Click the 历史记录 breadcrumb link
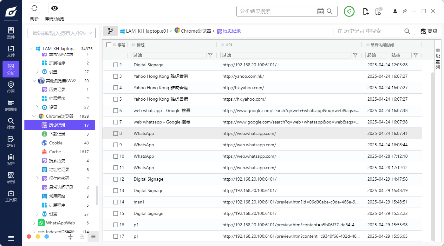The width and height of the screenshot is (444, 246). pos(229,31)
